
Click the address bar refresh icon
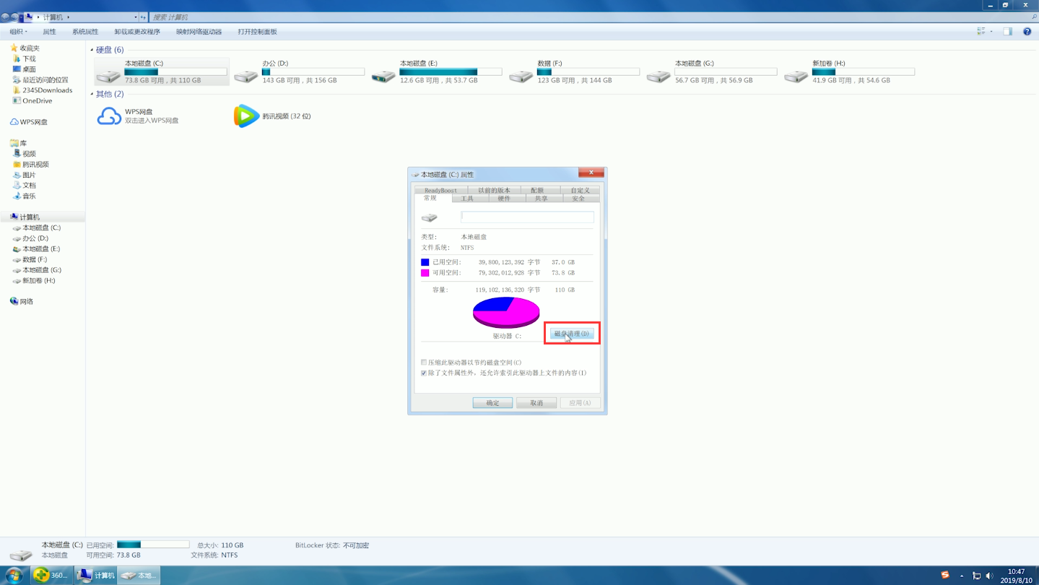point(143,17)
